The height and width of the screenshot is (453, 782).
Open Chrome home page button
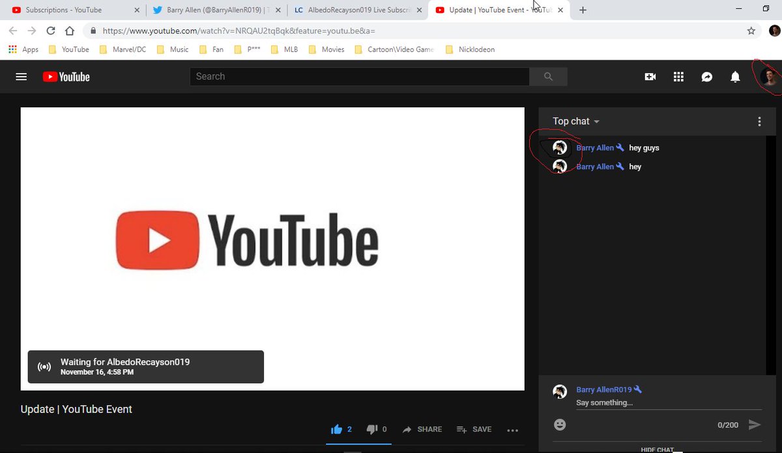tap(70, 31)
